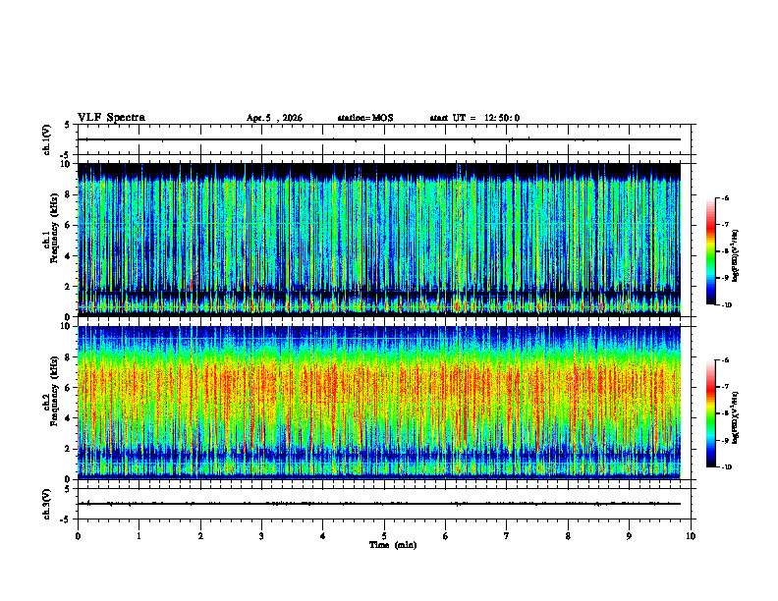Click the "6" kHz tick of ch.2 spectrogram
This screenshot has width=778, height=601.
click(69, 388)
